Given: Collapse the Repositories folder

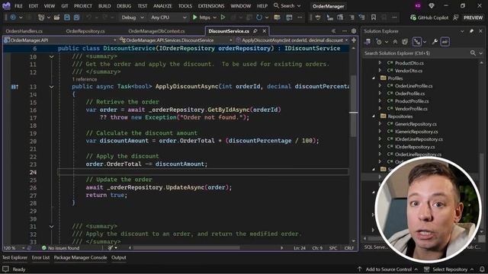Looking at the screenshot, I should [x=374, y=116].
